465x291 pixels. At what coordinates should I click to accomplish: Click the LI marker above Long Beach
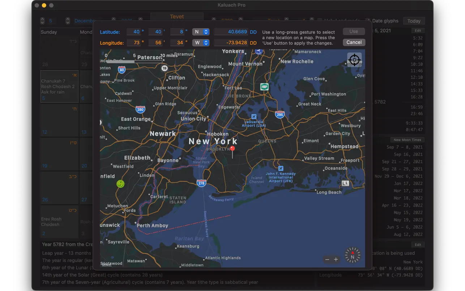tap(345, 183)
